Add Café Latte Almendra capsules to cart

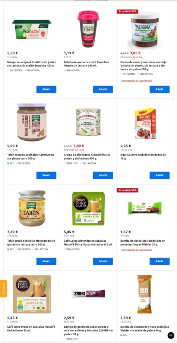point(103,261)
